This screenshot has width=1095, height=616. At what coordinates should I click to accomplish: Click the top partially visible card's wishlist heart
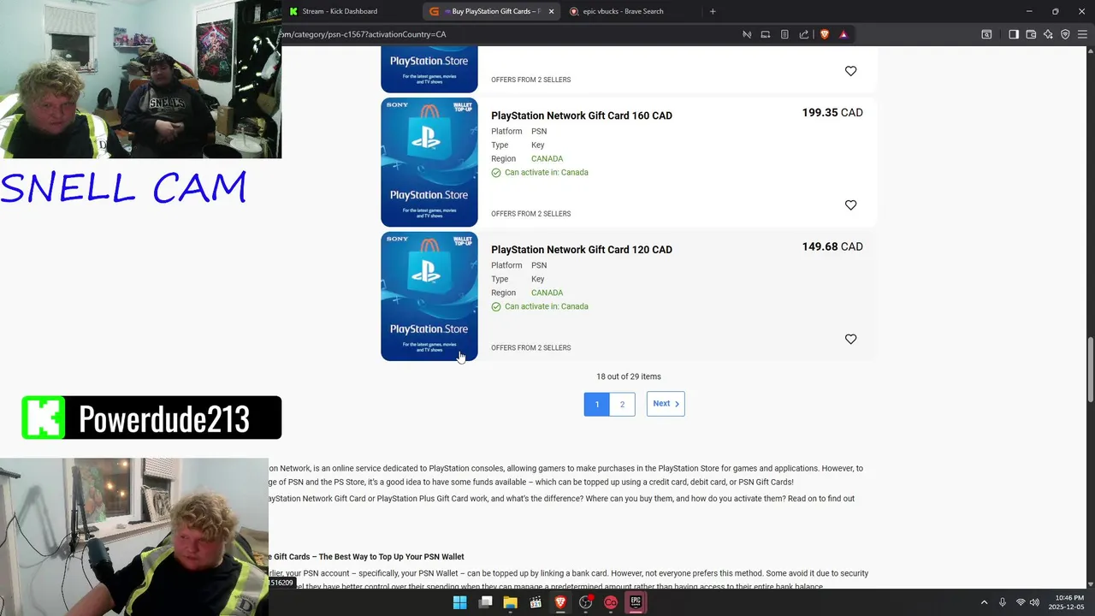[x=850, y=71]
